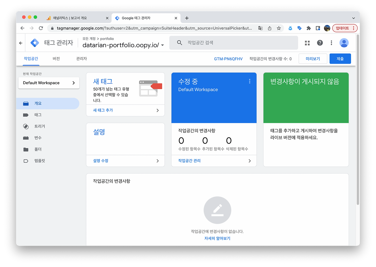Click the side panel browser icon

point(318,28)
